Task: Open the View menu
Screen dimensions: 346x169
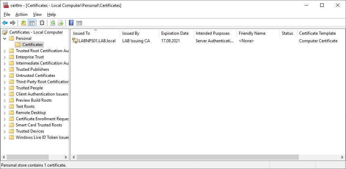Action: point(37,14)
